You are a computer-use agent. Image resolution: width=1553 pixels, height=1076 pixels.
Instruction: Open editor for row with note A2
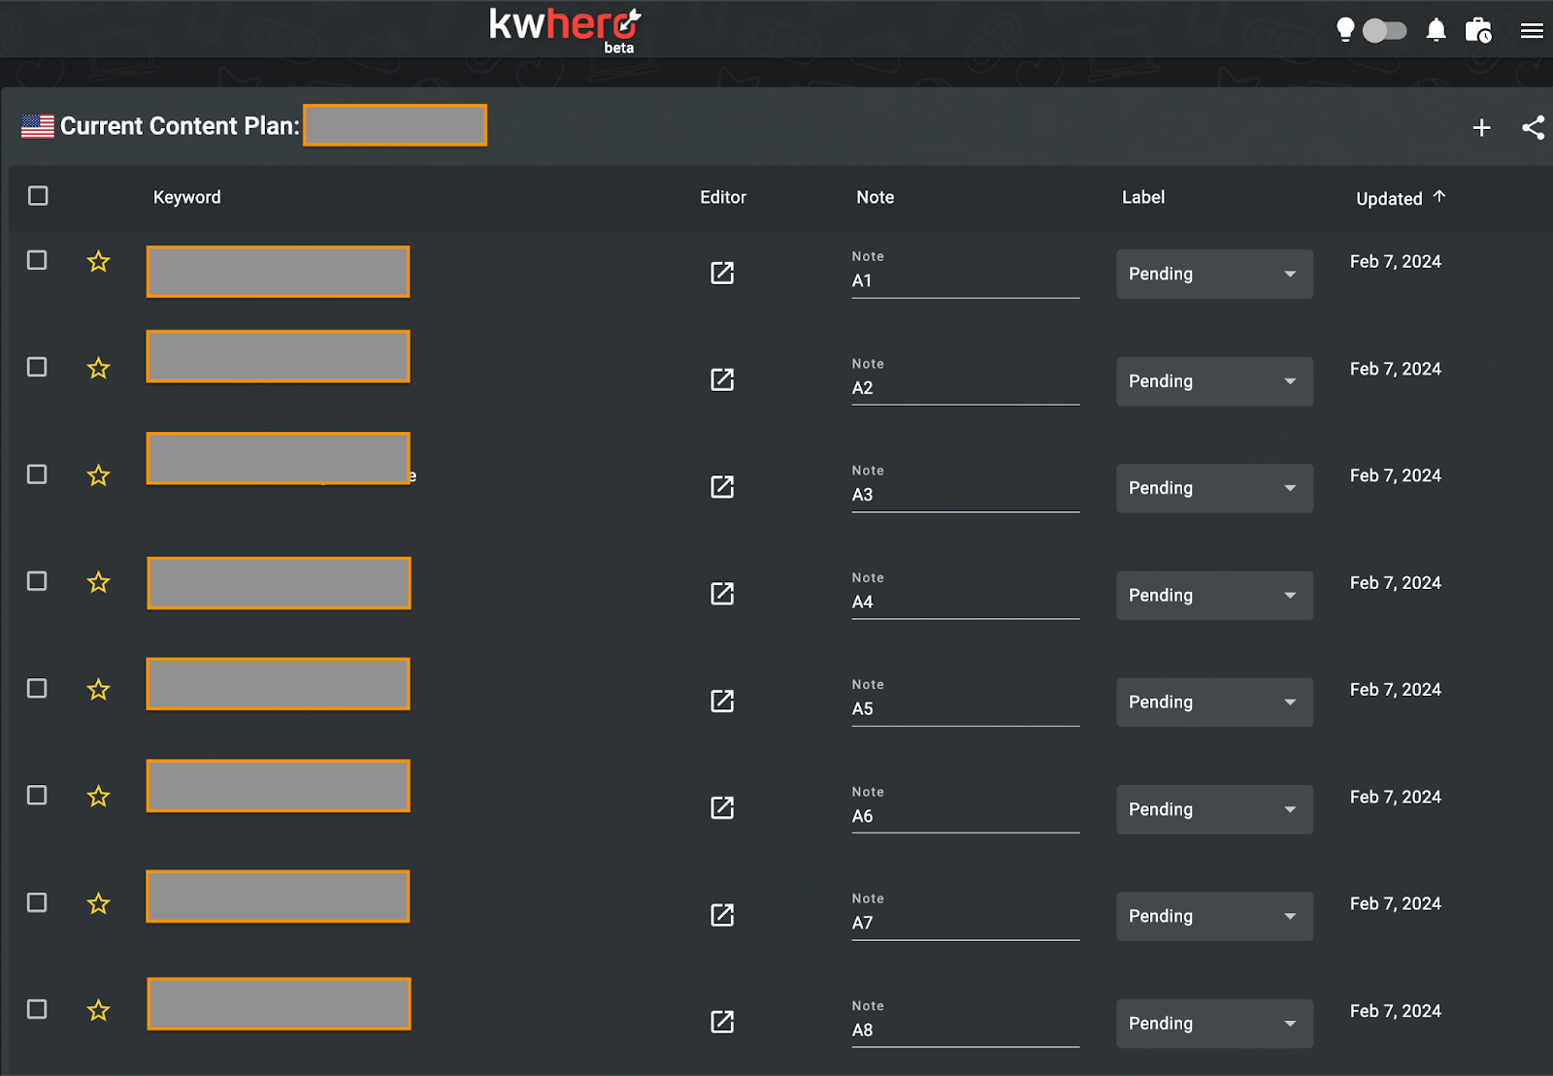pos(722,379)
